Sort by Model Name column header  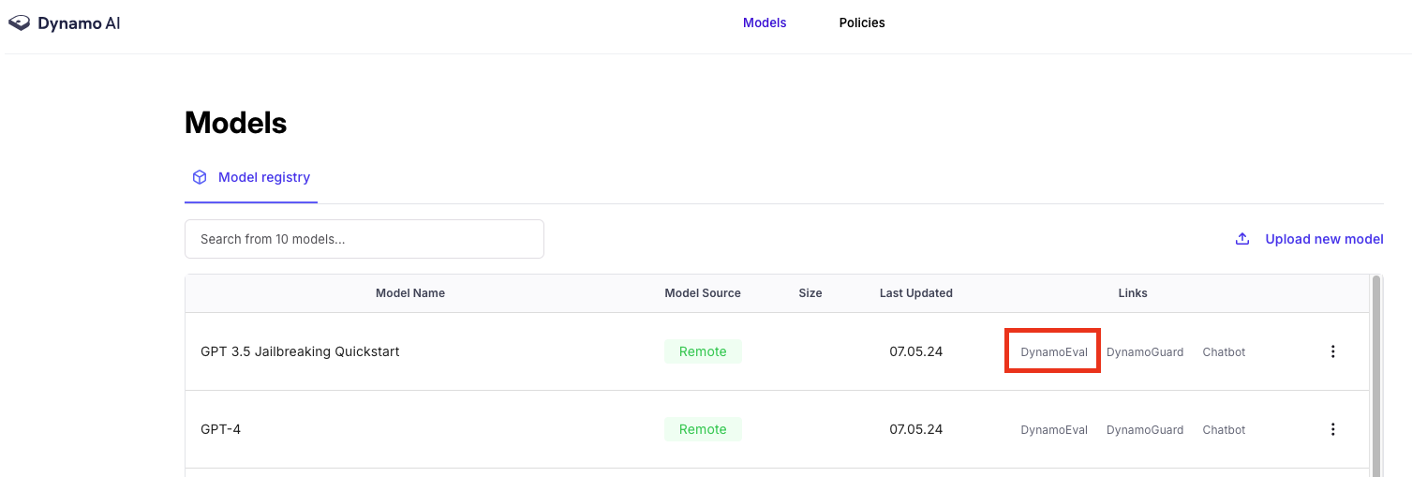(x=410, y=293)
